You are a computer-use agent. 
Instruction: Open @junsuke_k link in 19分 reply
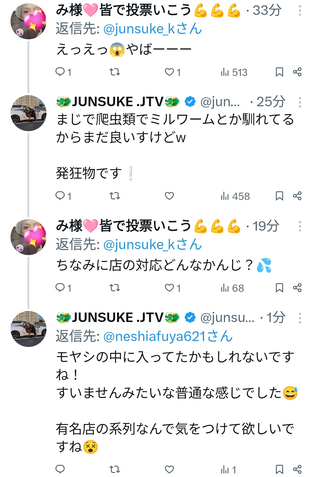pyautogui.click(x=152, y=244)
